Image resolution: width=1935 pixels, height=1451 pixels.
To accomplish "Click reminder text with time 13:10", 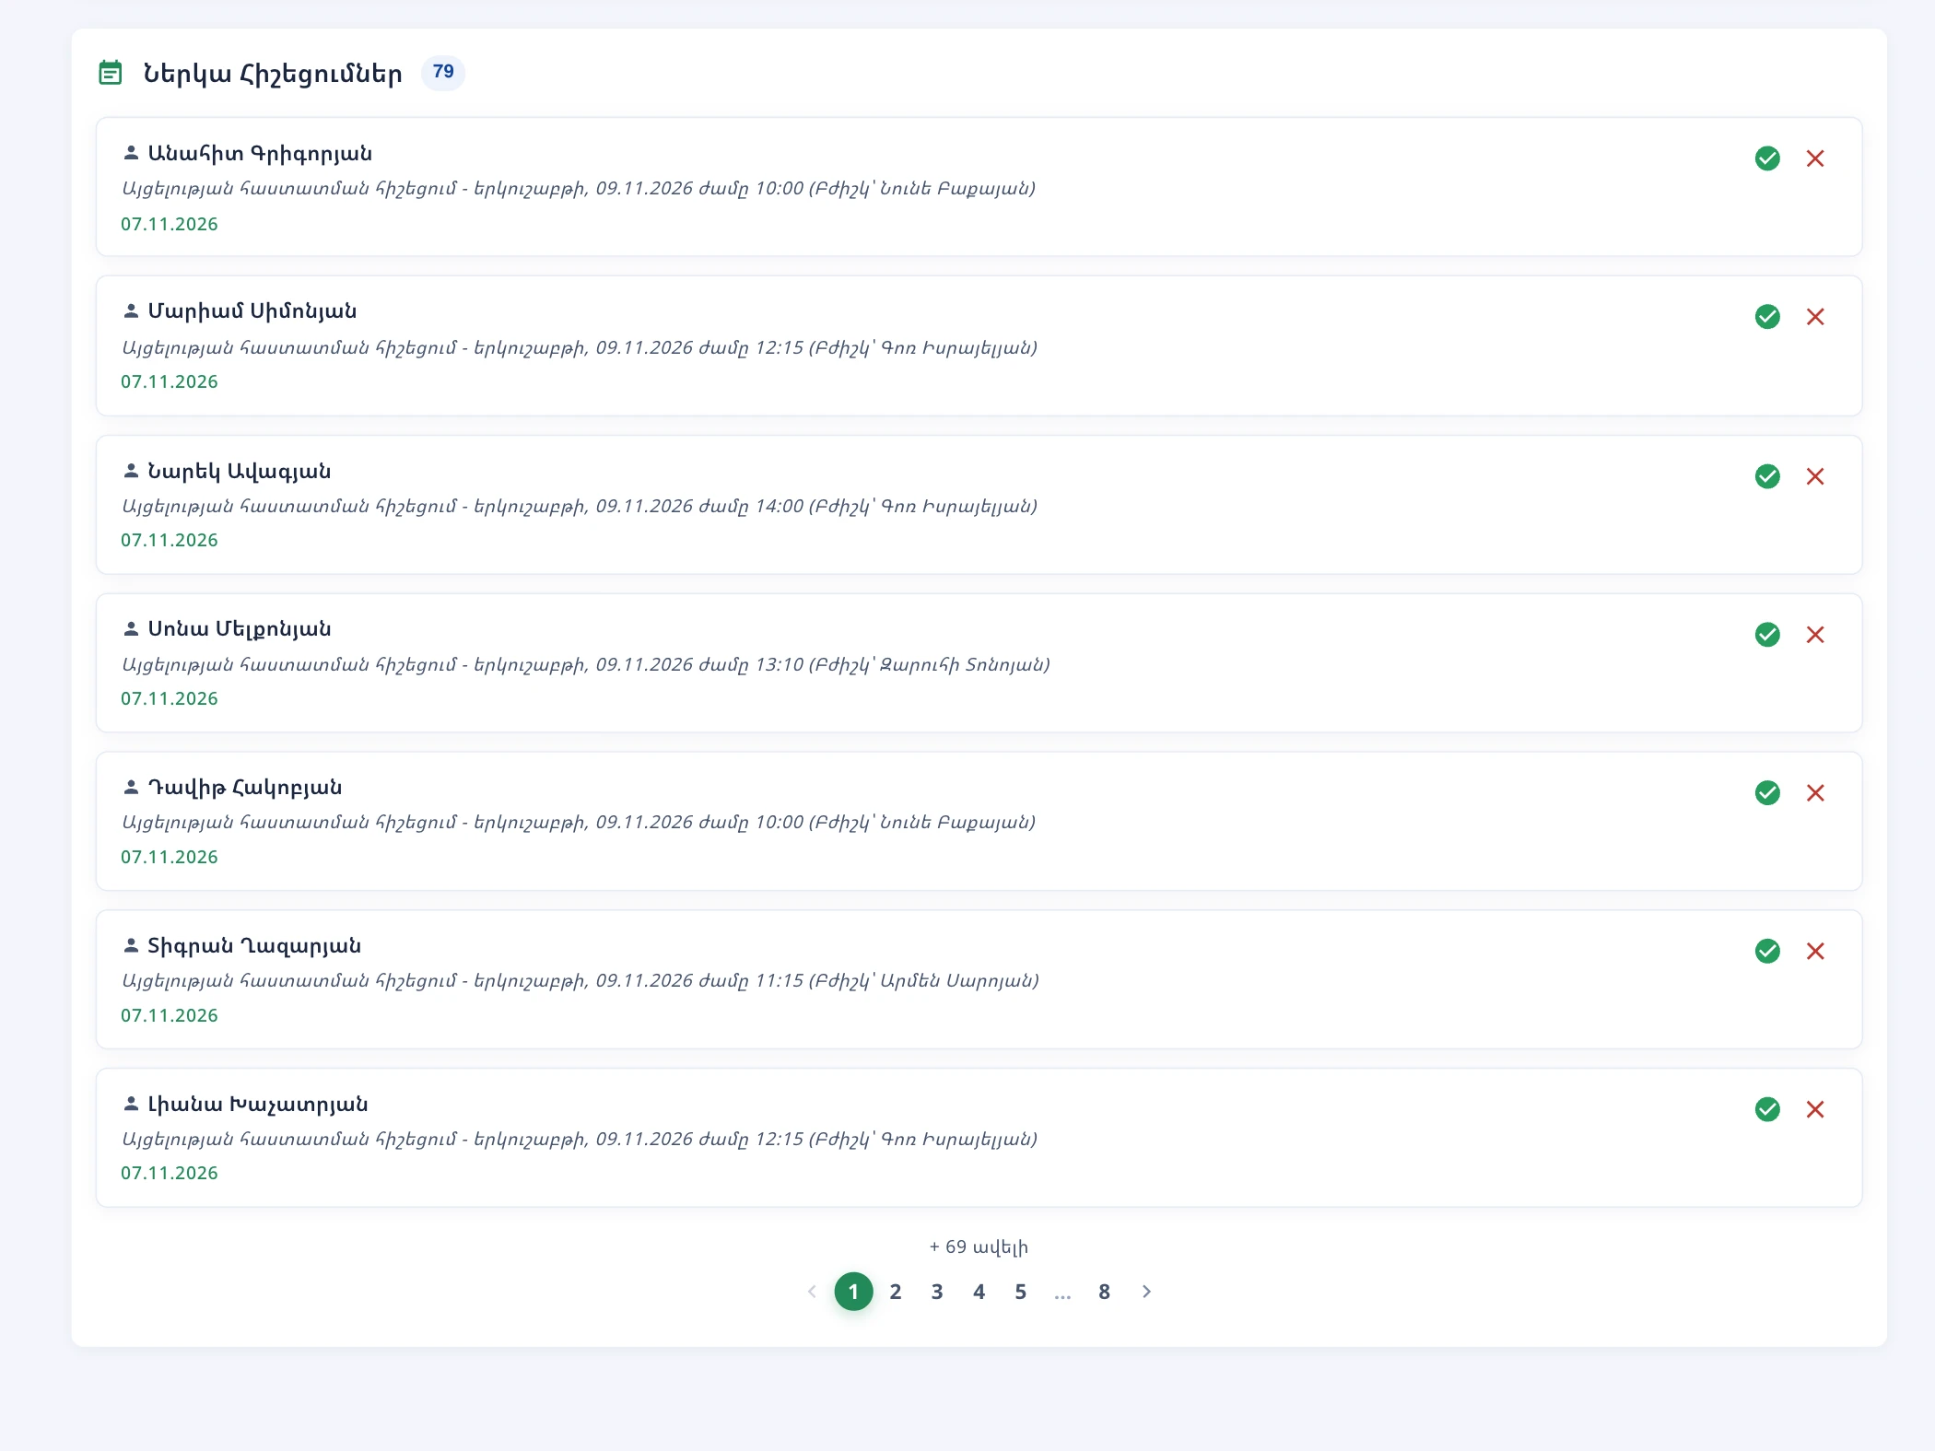I will (x=586, y=665).
